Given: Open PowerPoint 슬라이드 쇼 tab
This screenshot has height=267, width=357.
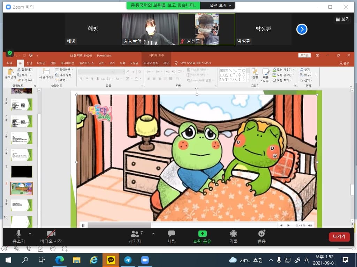Looking at the screenshot, I should pos(86,63).
